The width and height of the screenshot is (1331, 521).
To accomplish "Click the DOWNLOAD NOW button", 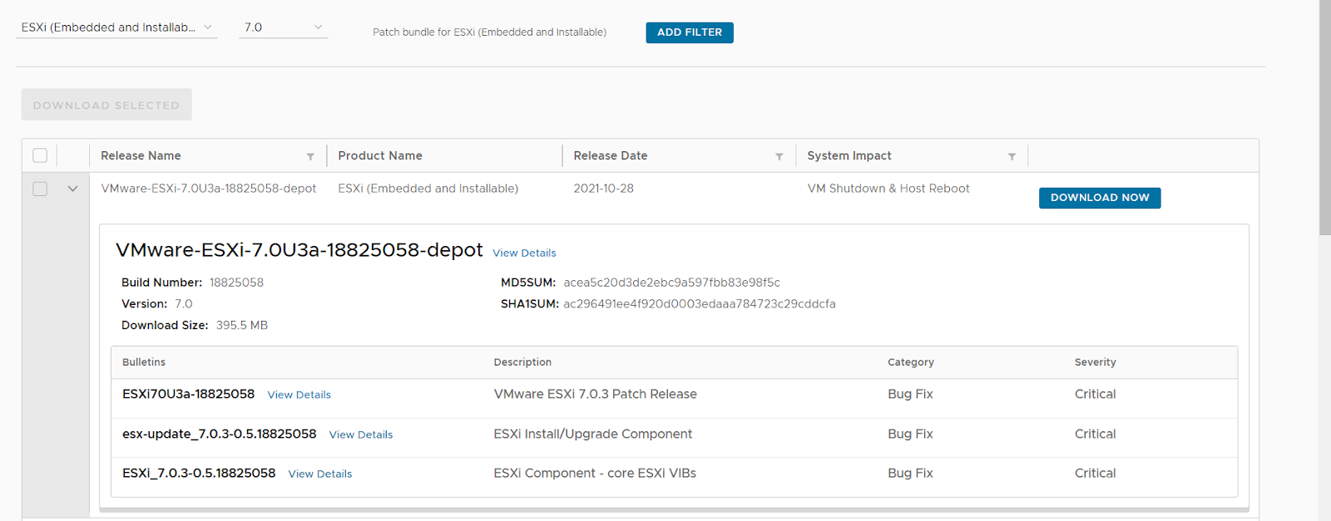I will (x=1100, y=198).
